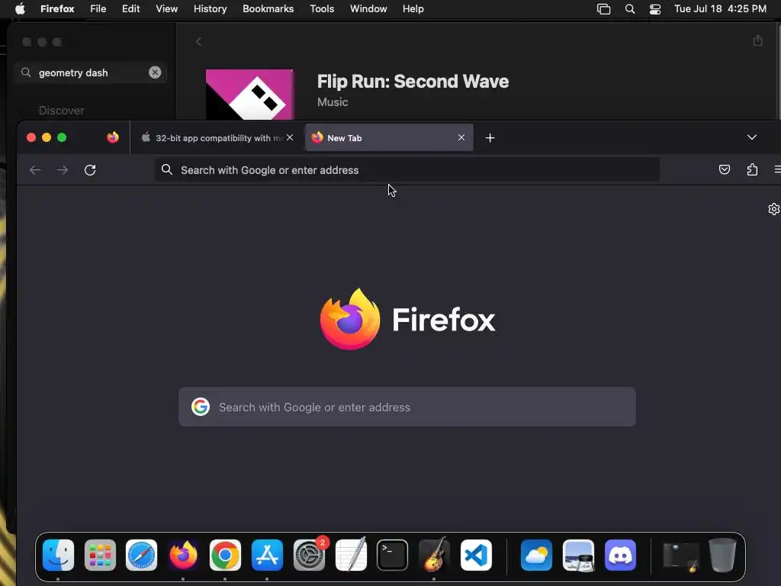Open Preview from the Dock
781x586 pixels.
[578, 555]
